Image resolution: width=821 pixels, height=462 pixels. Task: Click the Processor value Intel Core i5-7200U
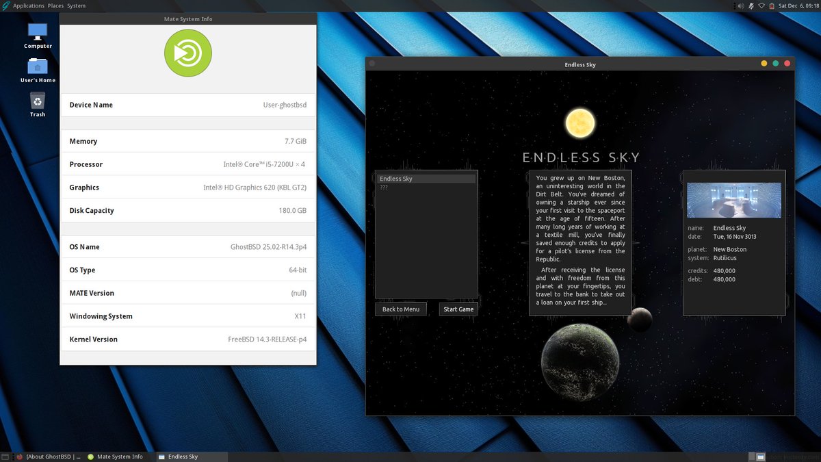coord(265,164)
